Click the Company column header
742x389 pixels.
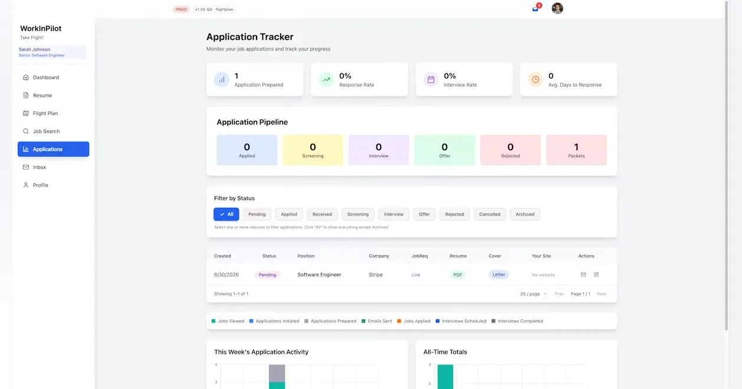(379, 256)
